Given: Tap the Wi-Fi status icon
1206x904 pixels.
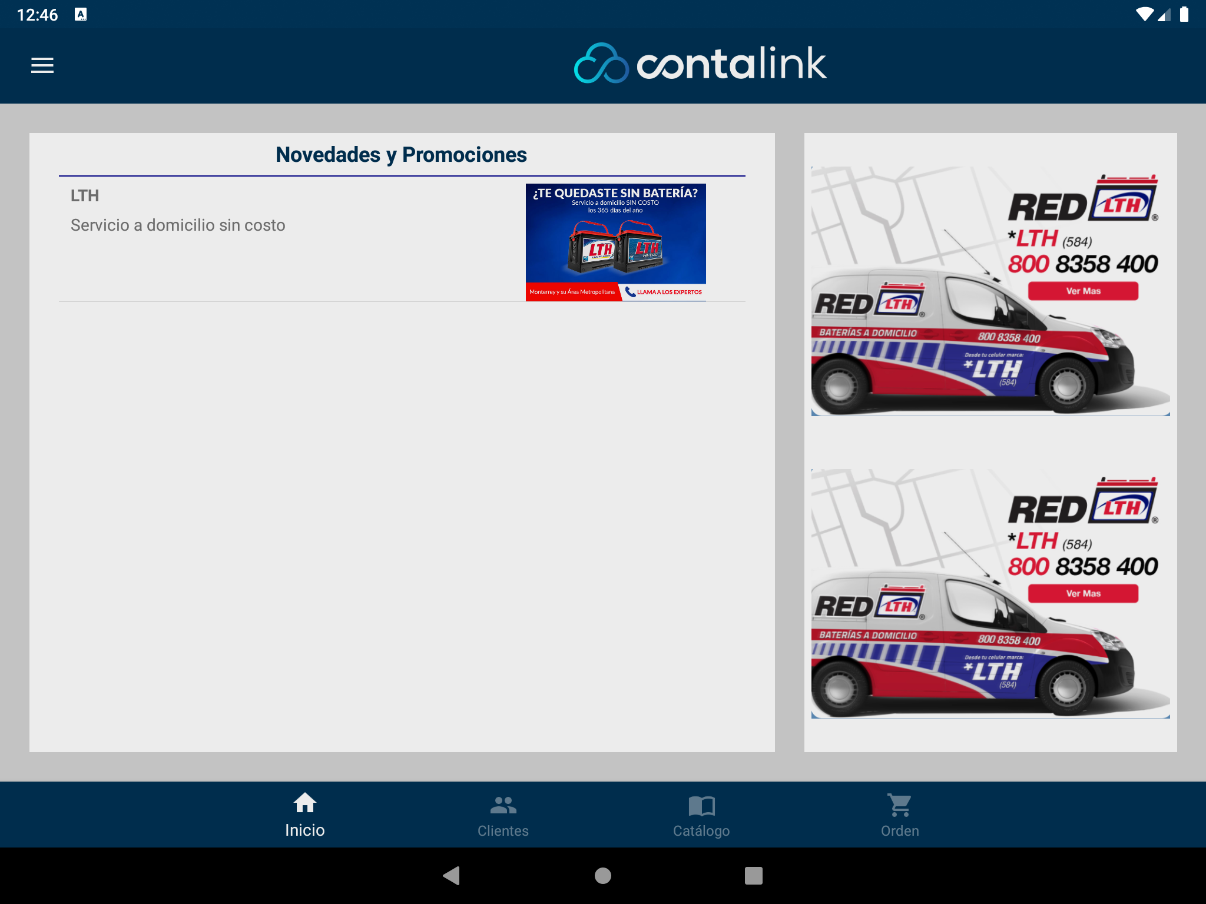Looking at the screenshot, I should 1145,14.
